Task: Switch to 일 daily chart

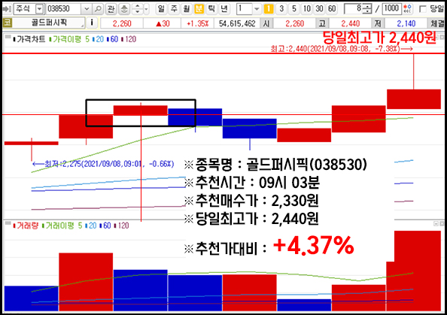Action: pos(161,9)
